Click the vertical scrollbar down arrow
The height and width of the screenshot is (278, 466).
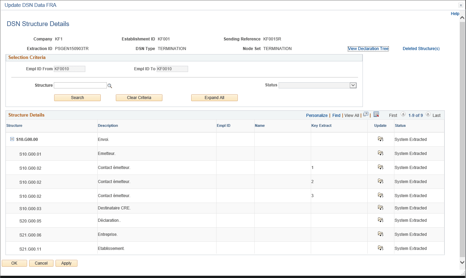[463, 262]
